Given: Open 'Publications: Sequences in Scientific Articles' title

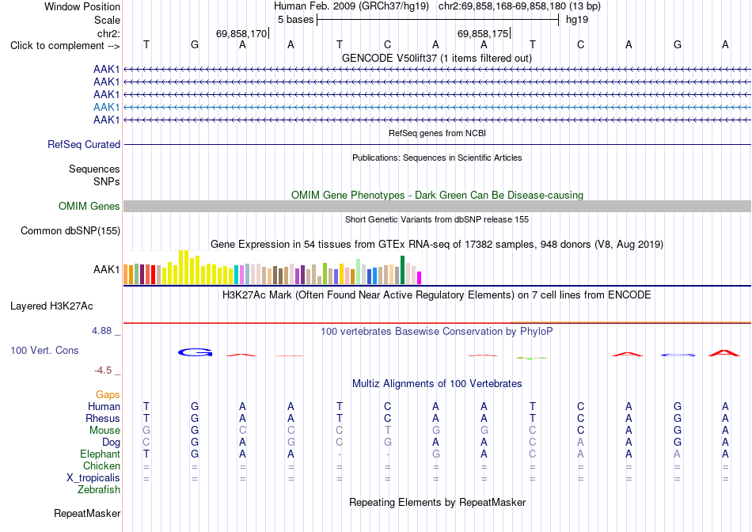Looking at the screenshot, I should coord(437,158).
